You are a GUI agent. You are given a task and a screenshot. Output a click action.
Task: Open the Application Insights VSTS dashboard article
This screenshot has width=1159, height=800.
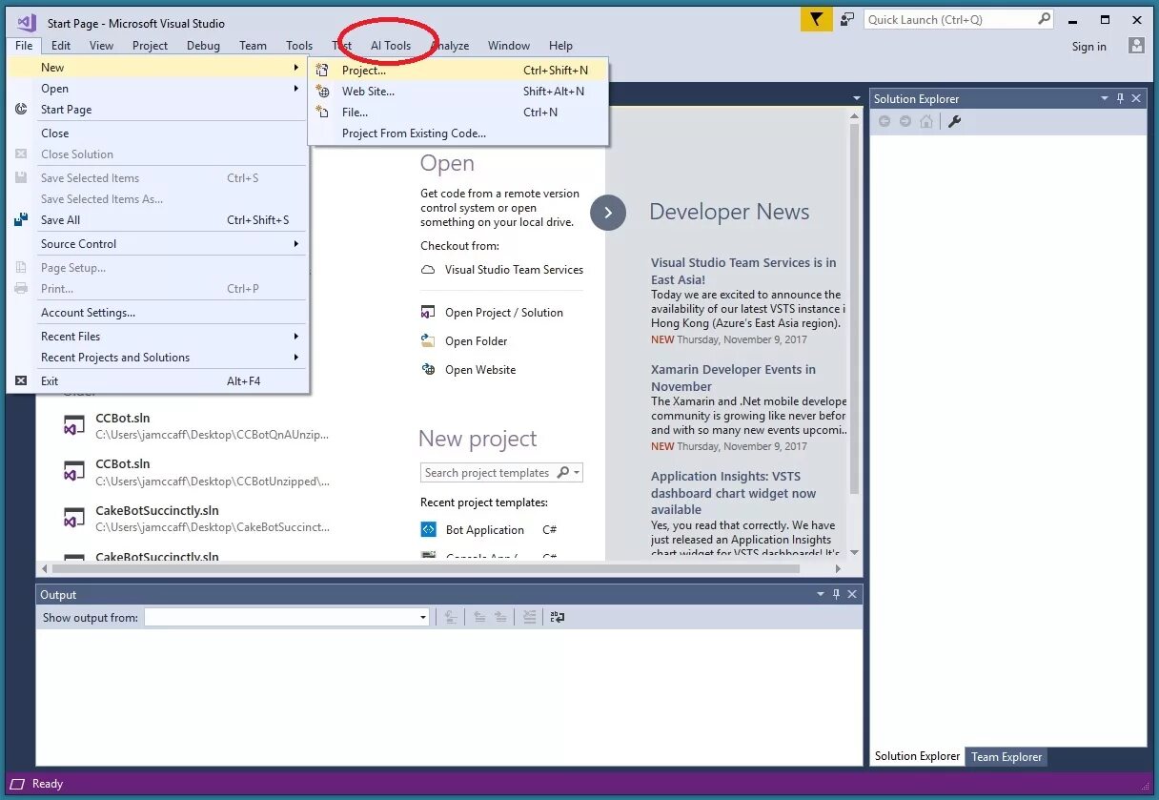pos(733,493)
